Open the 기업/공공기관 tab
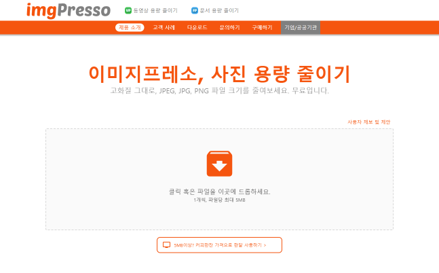 pos(301,27)
